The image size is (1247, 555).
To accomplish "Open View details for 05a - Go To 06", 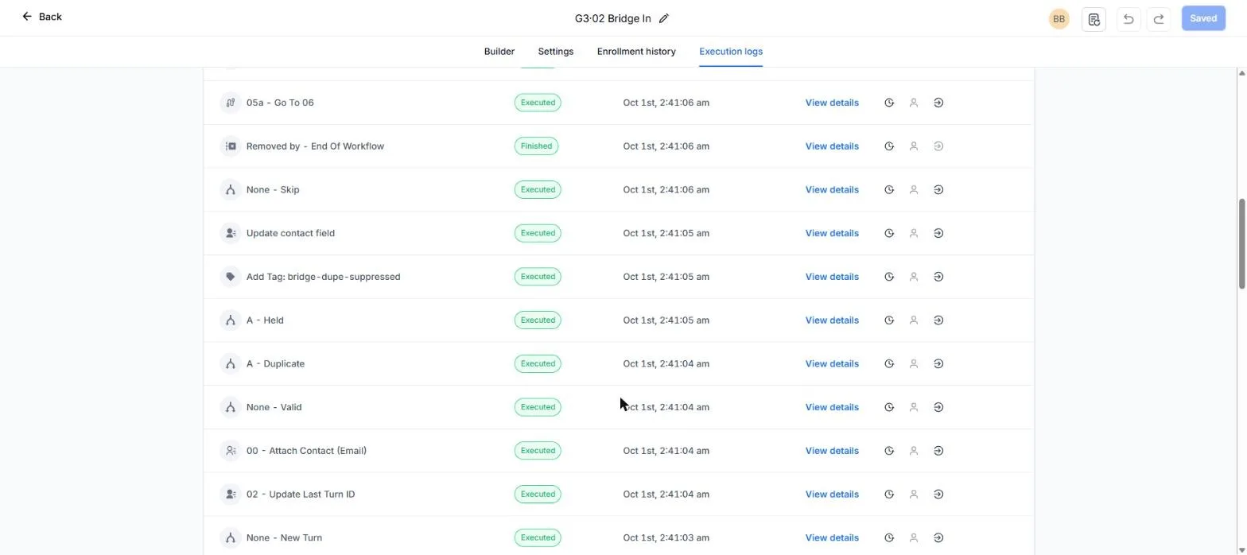I will tap(832, 103).
